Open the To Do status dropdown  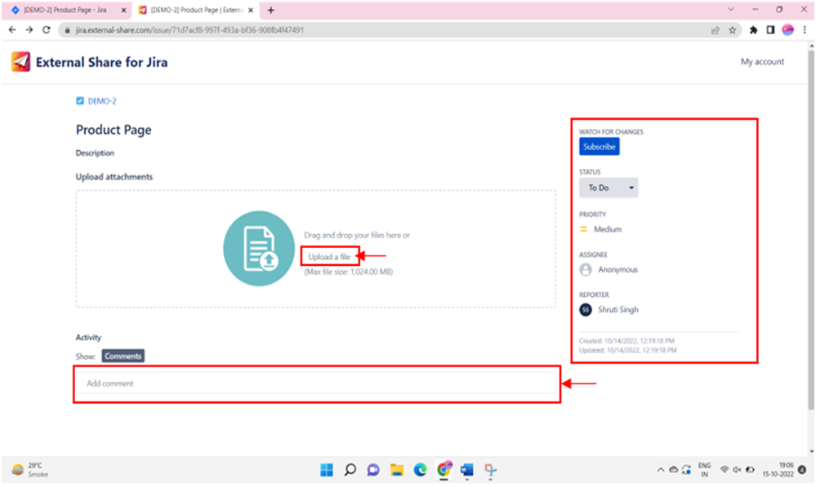click(609, 188)
